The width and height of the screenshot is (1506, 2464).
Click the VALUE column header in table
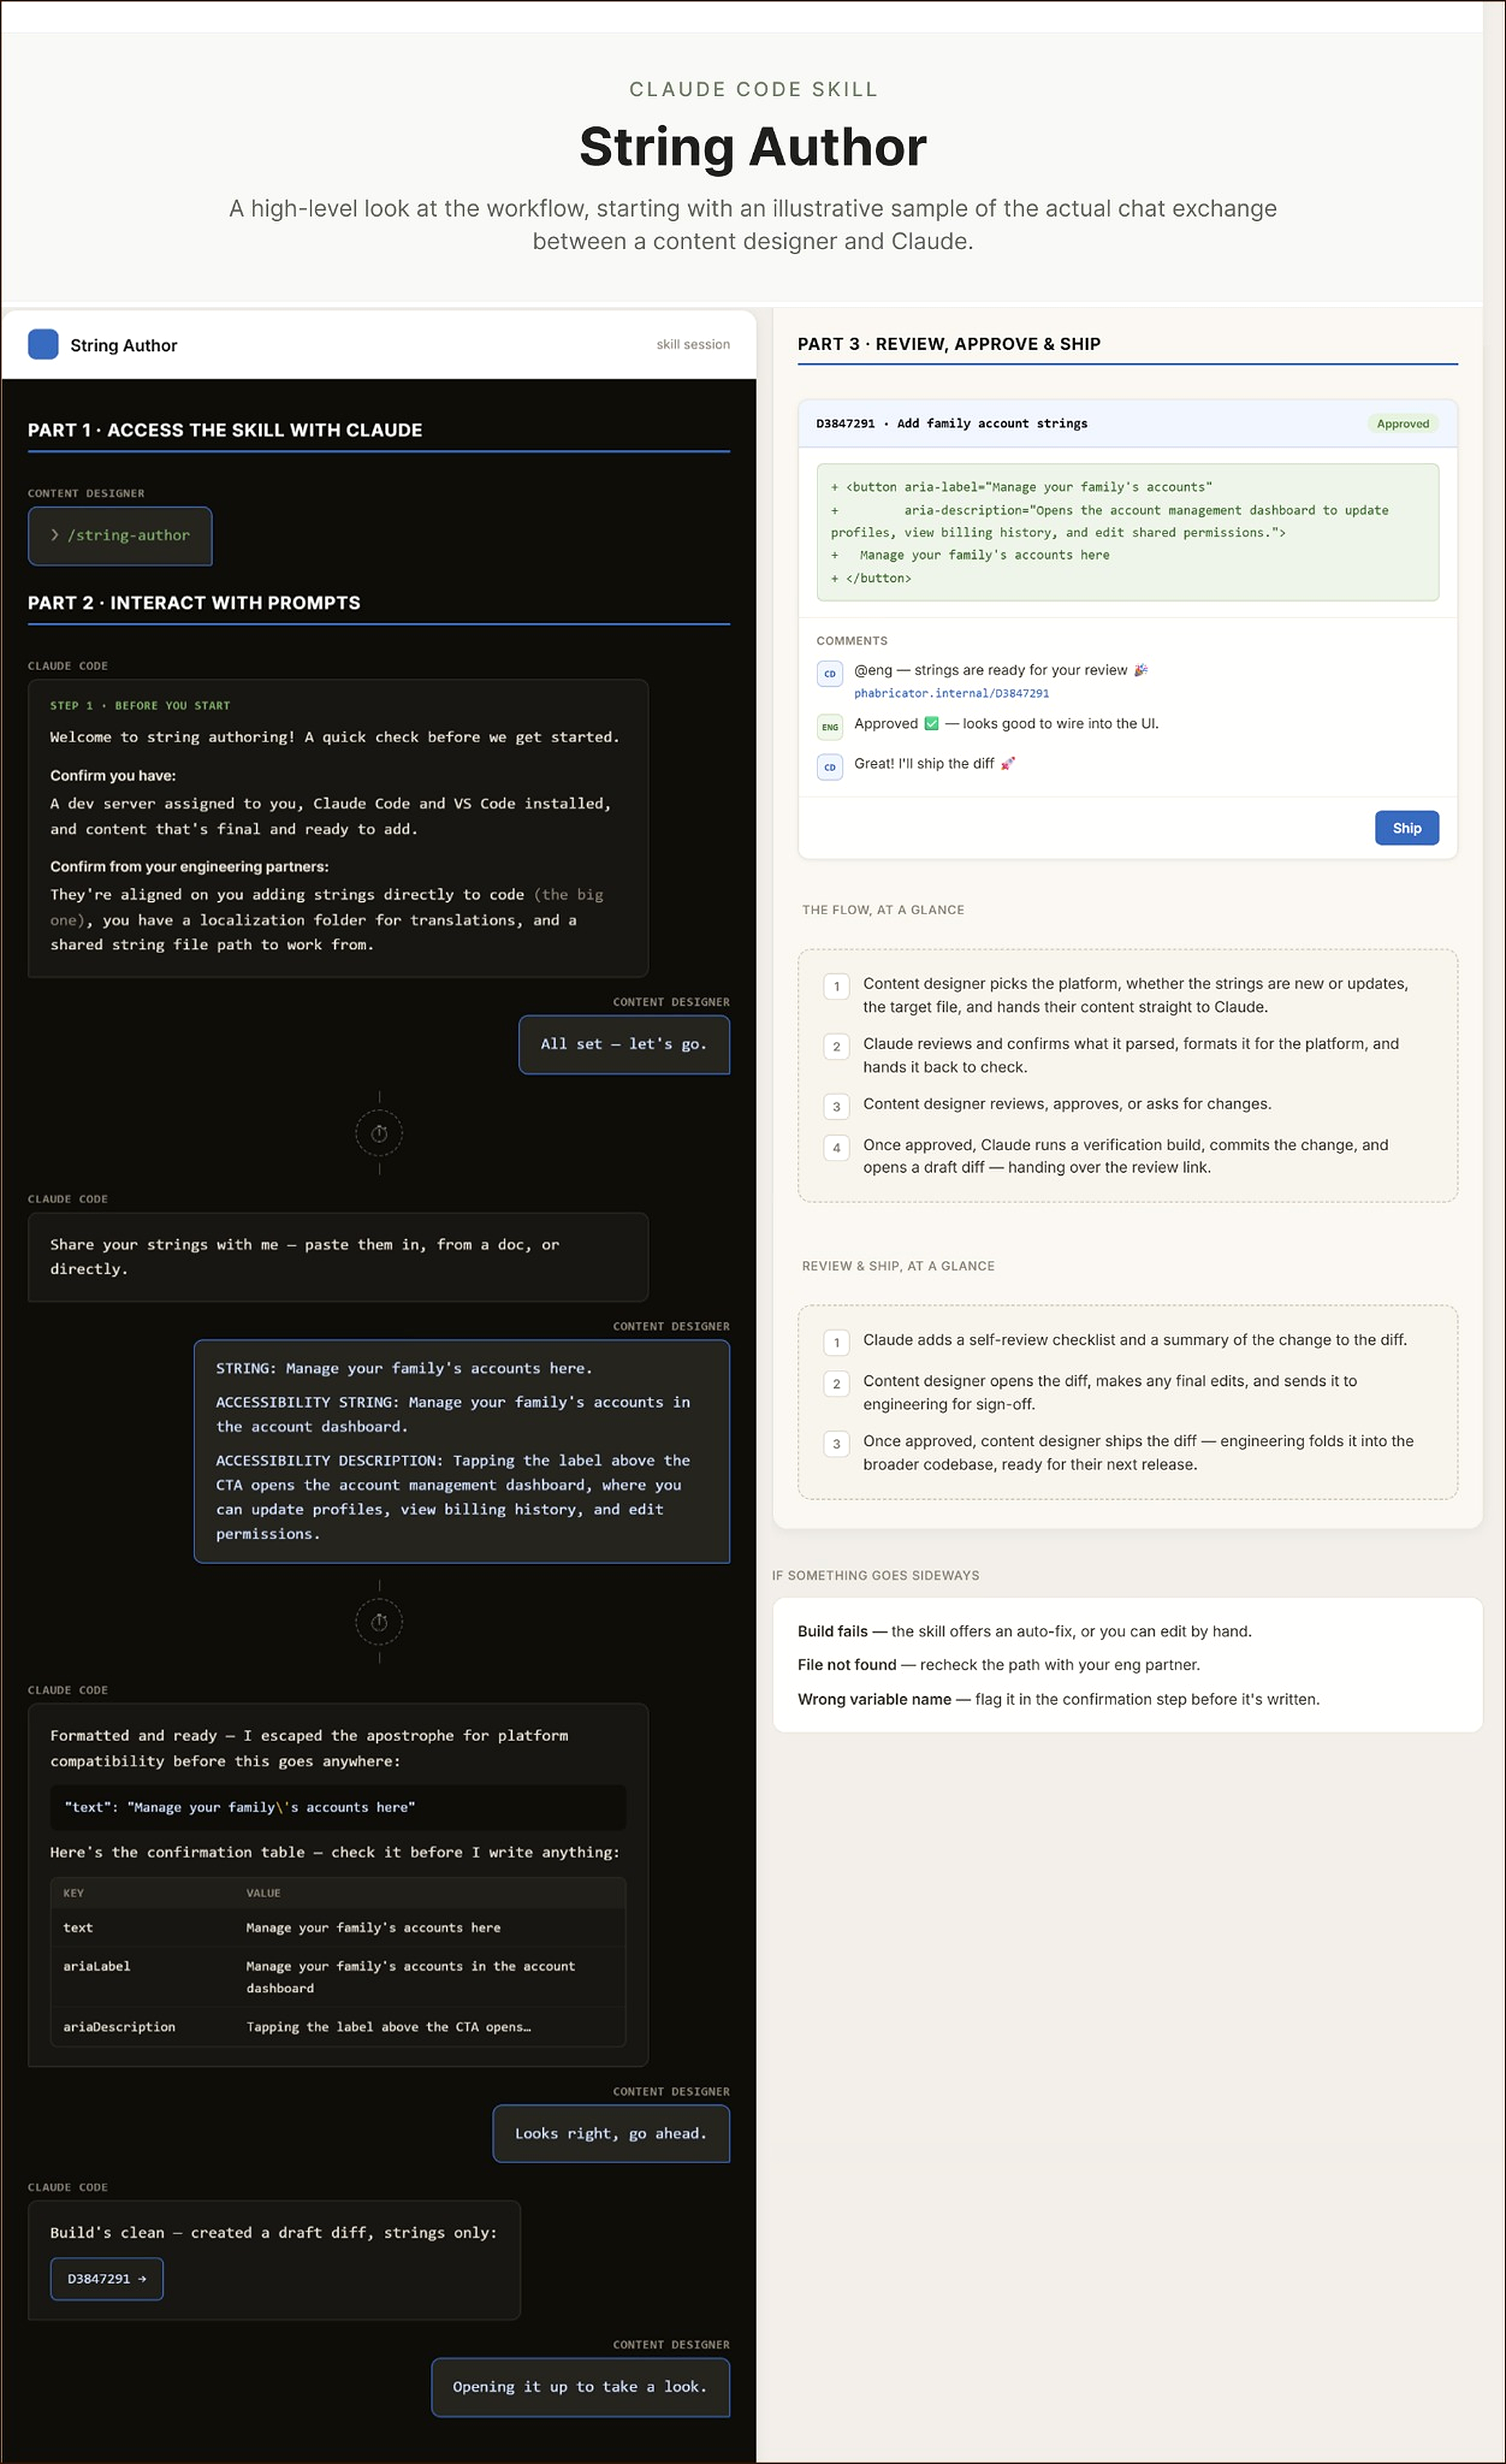(x=263, y=1892)
